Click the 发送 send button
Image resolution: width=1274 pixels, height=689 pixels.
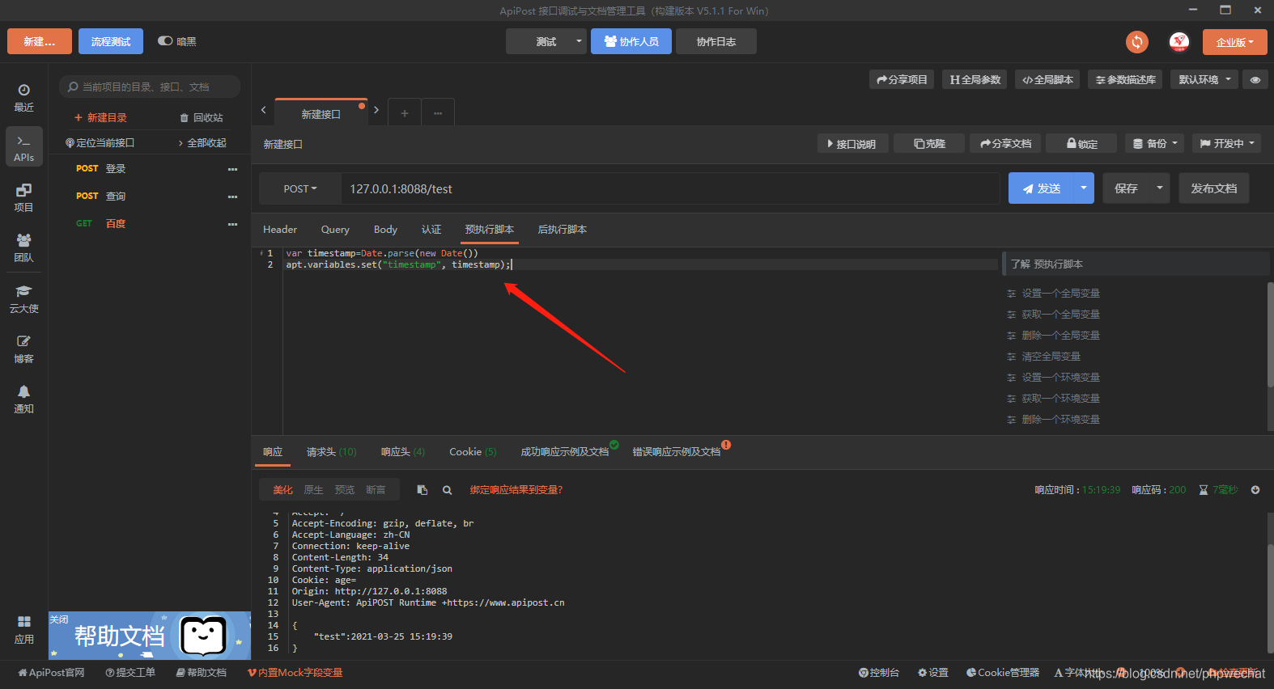point(1041,188)
